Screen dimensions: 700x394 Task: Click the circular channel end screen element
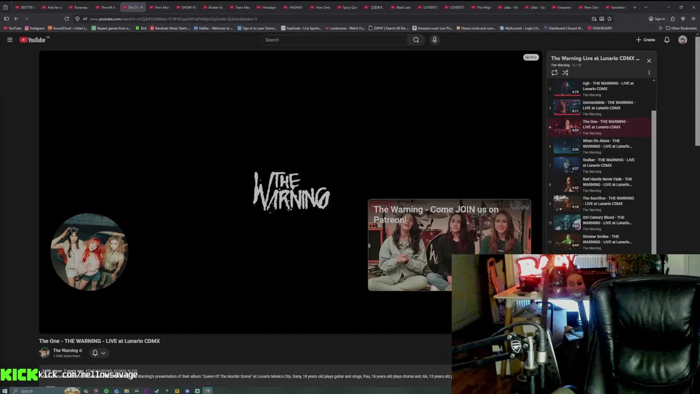point(89,252)
